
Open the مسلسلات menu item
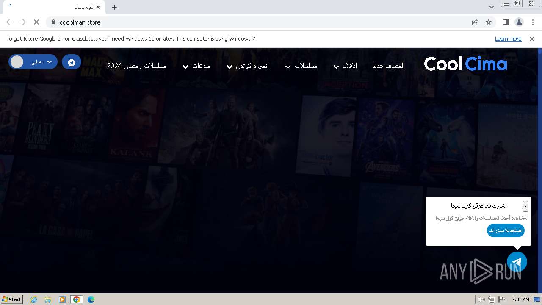pyautogui.click(x=306, y=66)
